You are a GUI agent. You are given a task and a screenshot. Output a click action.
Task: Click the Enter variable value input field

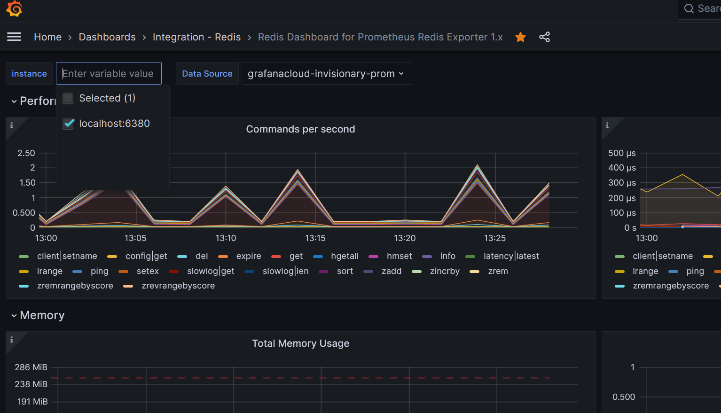pos(109,73)
